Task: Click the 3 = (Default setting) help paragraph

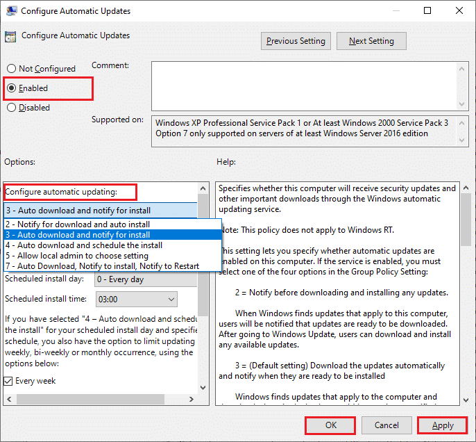Action: [x=332, y=370]
